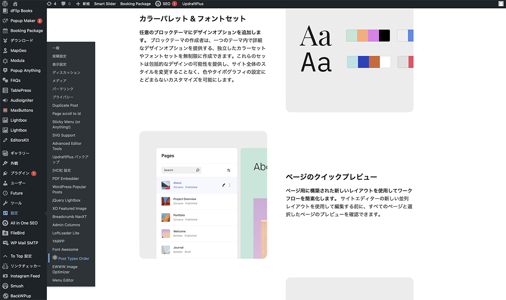
Task: Click the user avatar in top right
Action: coord(500,4)
